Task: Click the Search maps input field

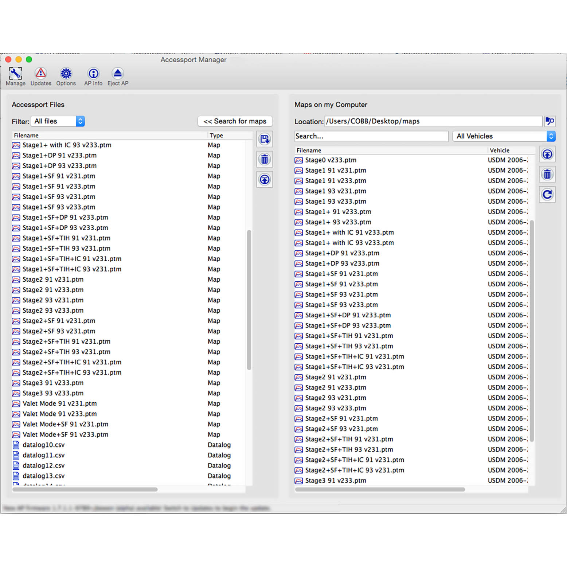Action: 371,136
